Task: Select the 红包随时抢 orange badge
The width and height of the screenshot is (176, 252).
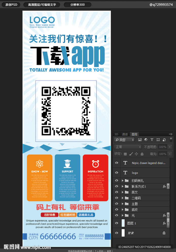Action: [x=68, y=215]
